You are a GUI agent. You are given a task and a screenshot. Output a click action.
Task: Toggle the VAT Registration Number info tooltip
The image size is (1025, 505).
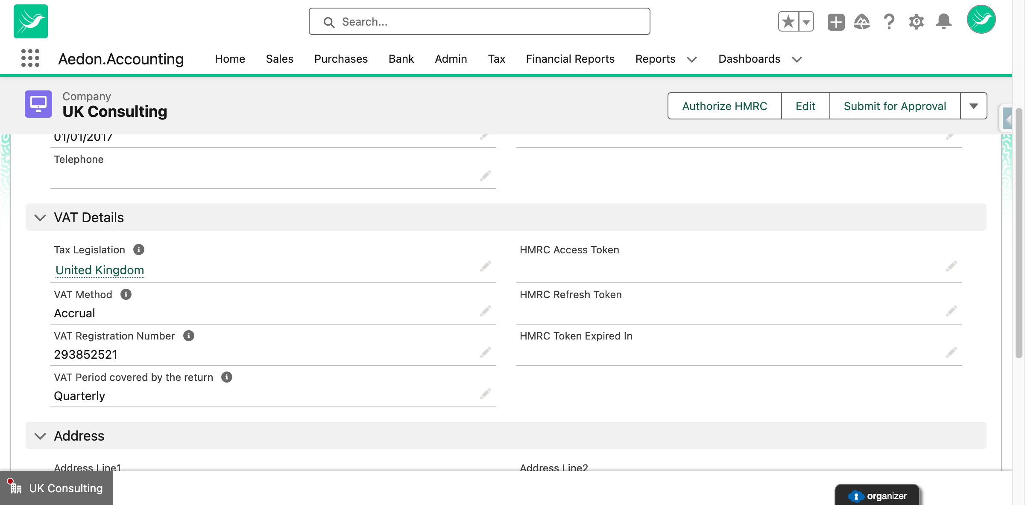coord(188,335)
